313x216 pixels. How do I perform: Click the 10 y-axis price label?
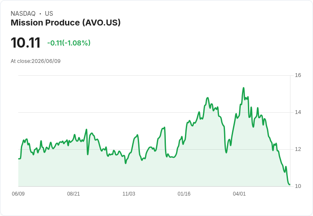[x=298, y=186]
